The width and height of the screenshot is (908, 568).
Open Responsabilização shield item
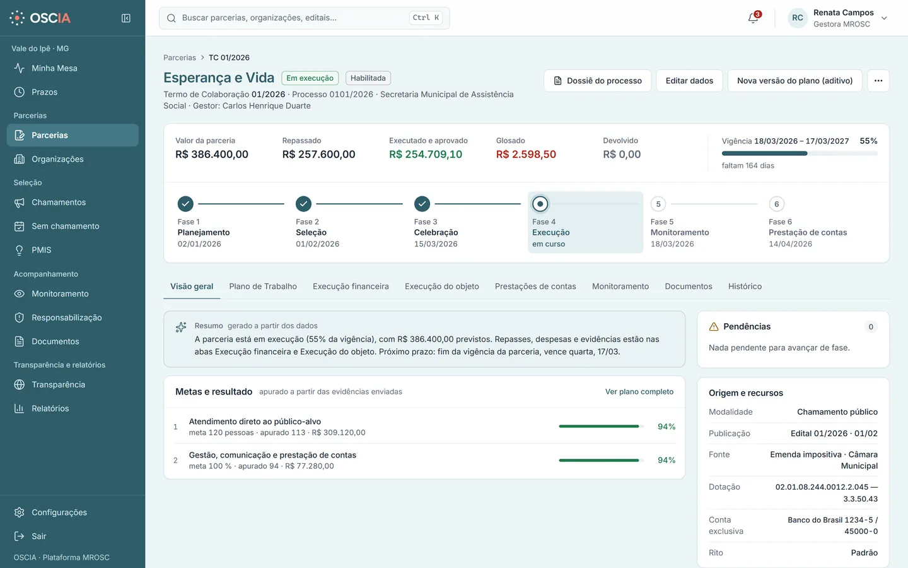[x=73, y=318]
